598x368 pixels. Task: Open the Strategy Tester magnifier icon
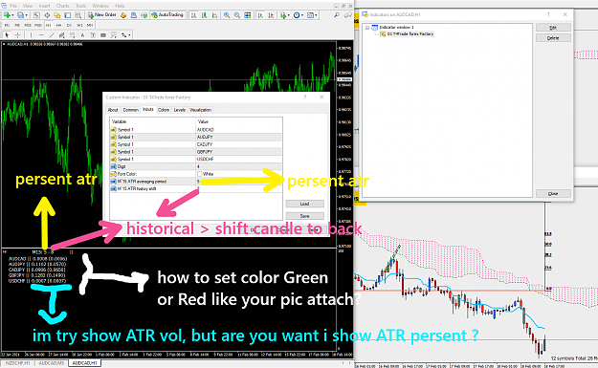click(x=78, y=15)
